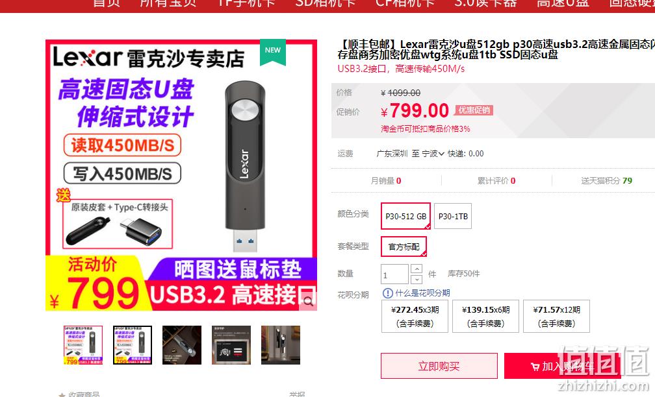
Task: Click the 立即购买 button
Action: coord(439,366)
